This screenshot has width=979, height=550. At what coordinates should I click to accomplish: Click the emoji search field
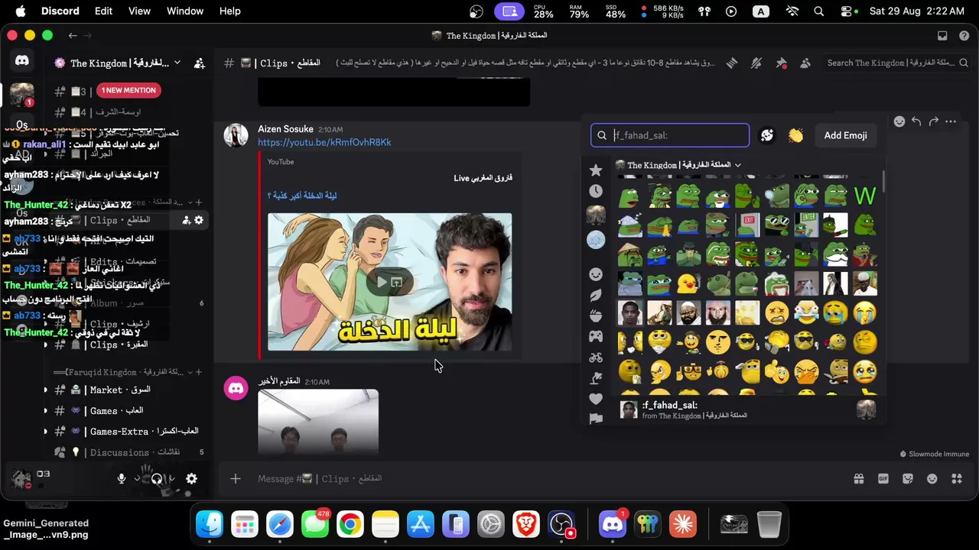[x=670, y=135]
